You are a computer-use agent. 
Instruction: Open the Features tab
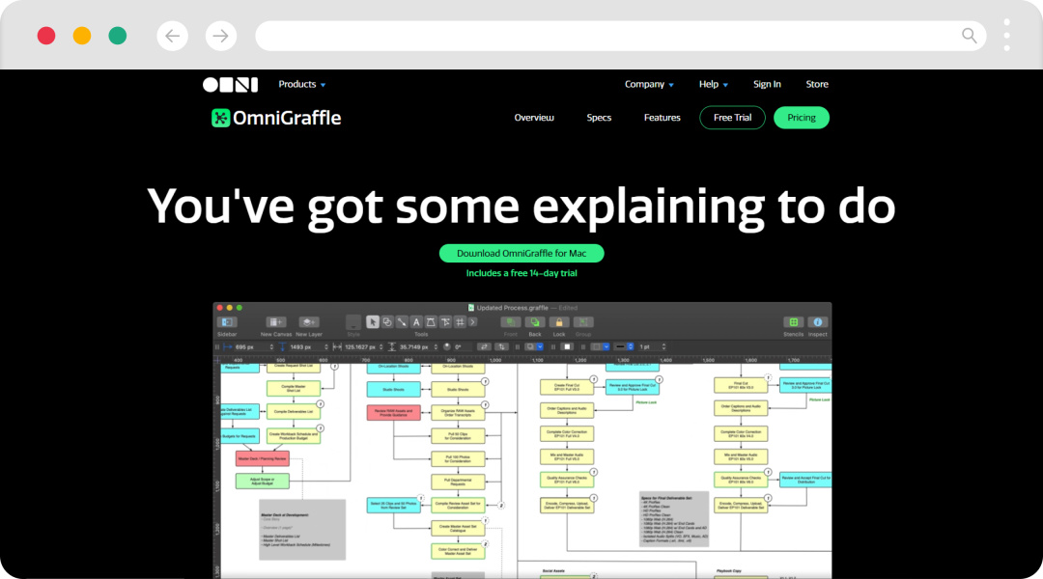click(662, 118)
